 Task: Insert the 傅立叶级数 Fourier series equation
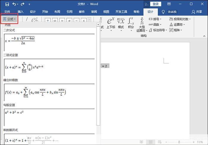point(49,92)
